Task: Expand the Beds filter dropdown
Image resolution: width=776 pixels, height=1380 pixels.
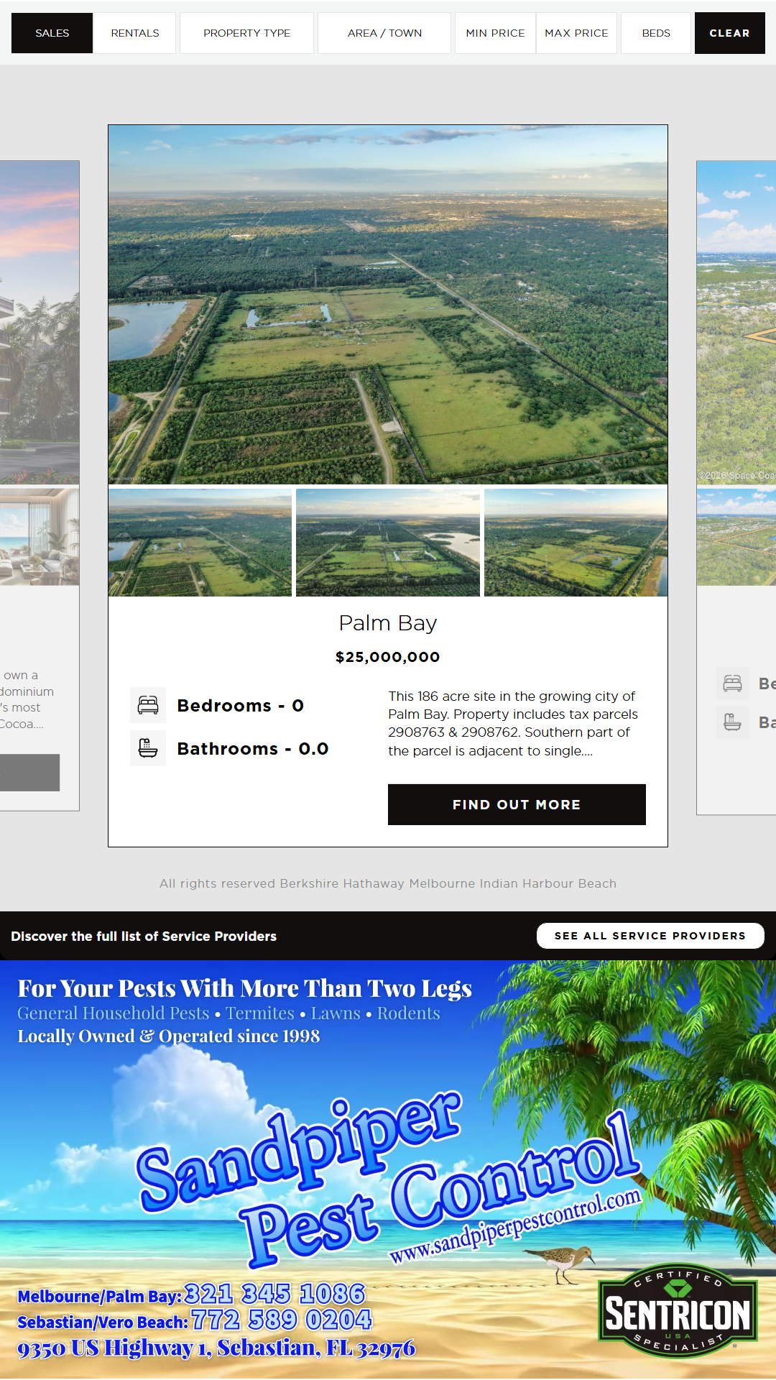Action: (656, 33)
